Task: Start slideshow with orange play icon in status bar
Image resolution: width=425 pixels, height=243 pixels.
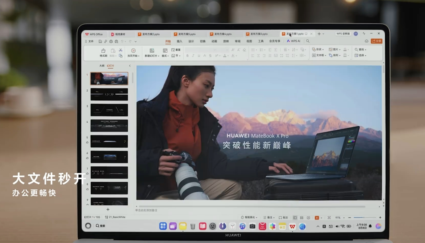Action: click(x=317, y=218)
